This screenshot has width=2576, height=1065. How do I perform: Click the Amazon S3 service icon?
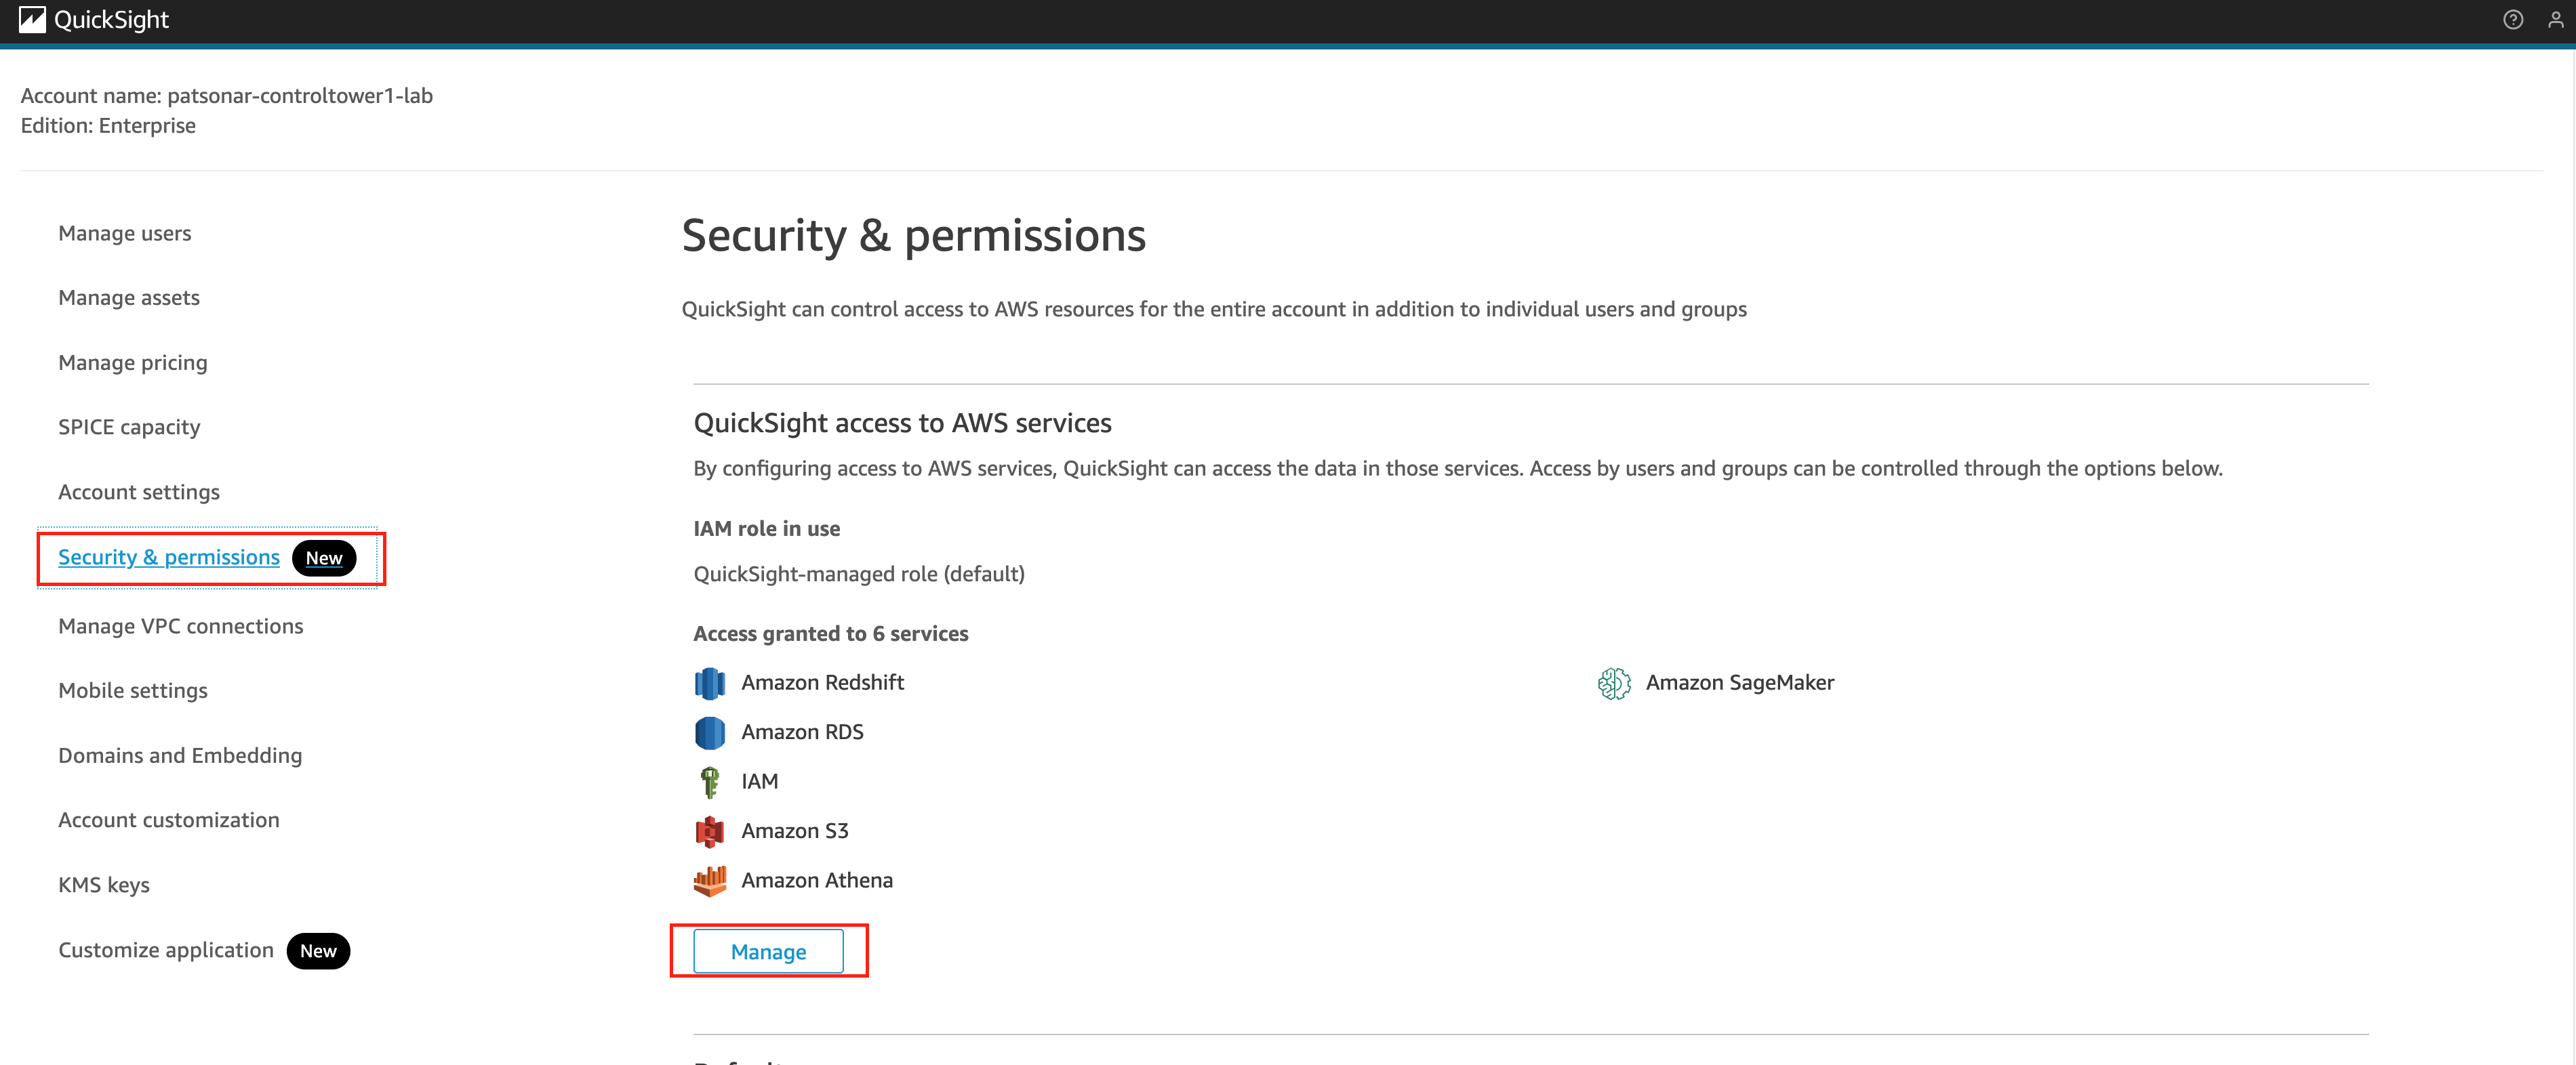709,831
